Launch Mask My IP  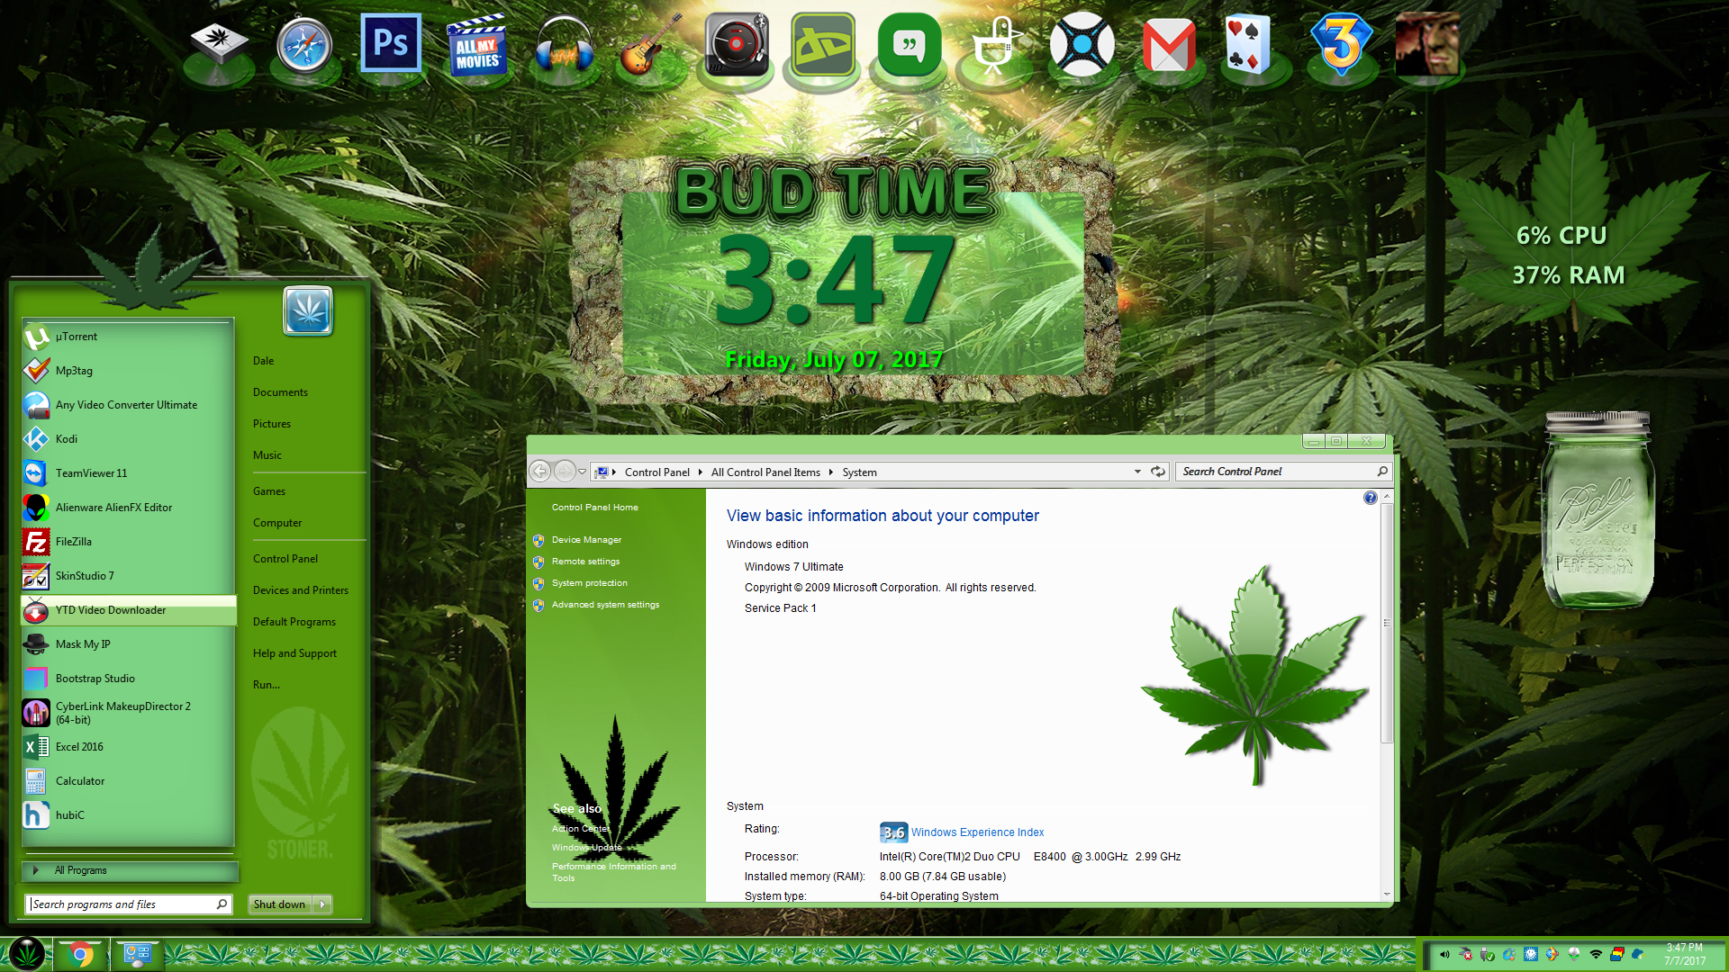click(x=128, y=644)
